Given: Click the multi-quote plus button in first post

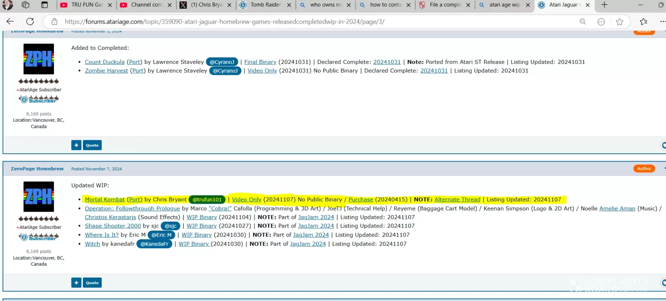Looking at the screenshot, I should coord(76,145).
